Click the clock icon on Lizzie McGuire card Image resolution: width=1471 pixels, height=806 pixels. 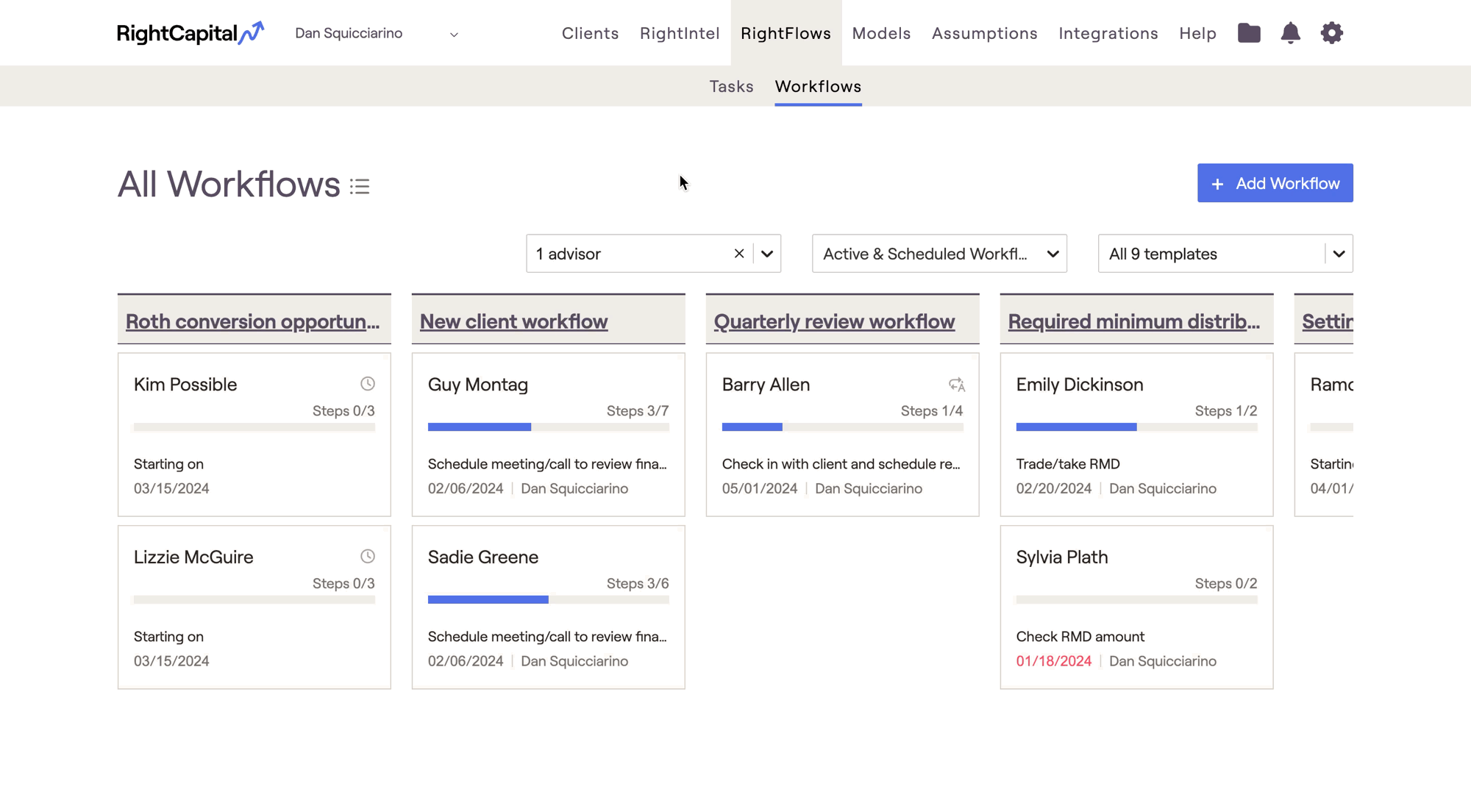click(x=368, y=557)
